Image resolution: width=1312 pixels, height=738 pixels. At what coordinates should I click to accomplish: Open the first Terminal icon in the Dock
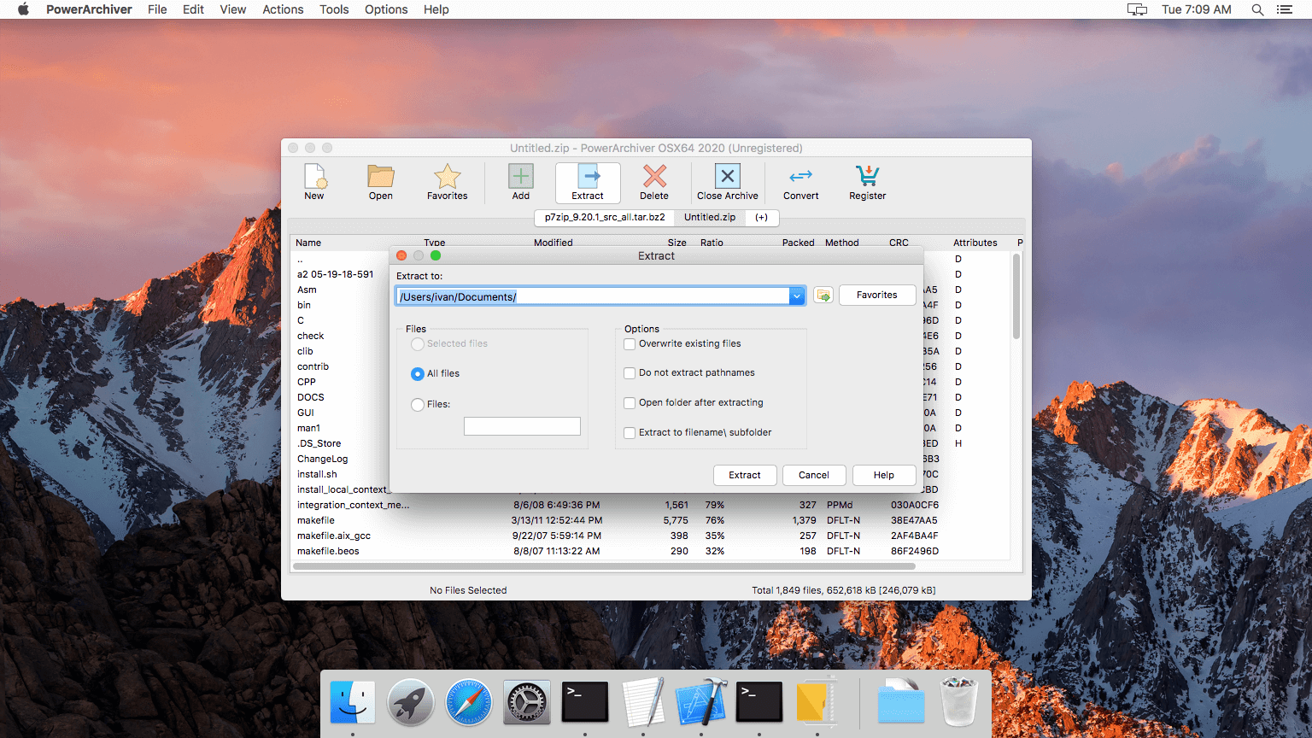click(585, 703)
